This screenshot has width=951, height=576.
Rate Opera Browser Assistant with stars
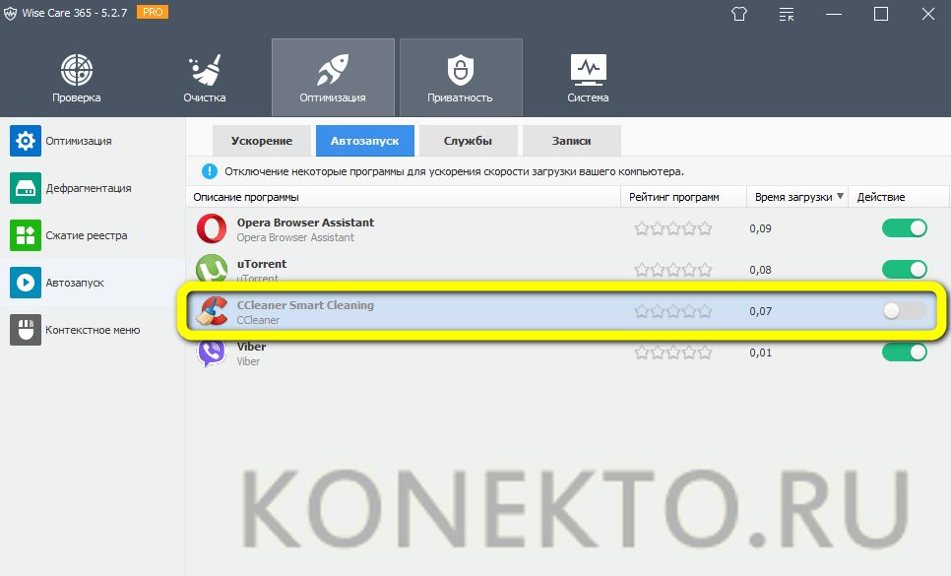[x=673, y=228]
